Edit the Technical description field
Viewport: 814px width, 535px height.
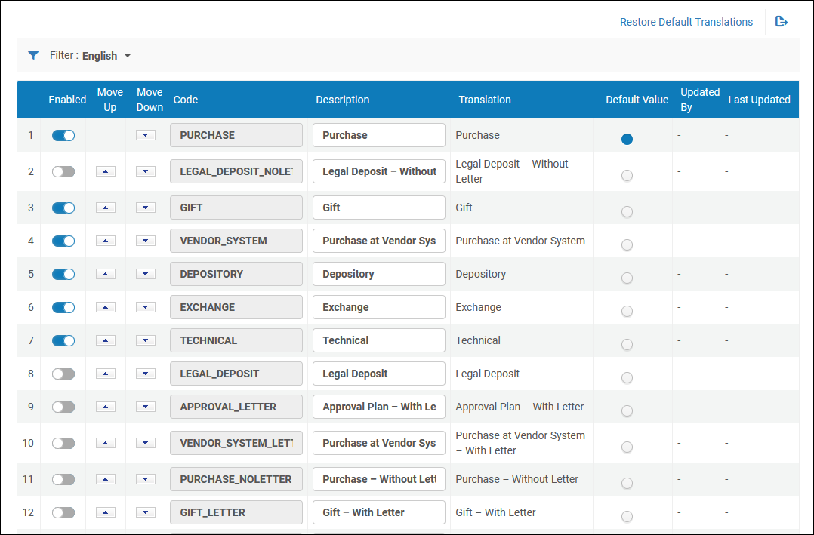(x=379, y=340)
